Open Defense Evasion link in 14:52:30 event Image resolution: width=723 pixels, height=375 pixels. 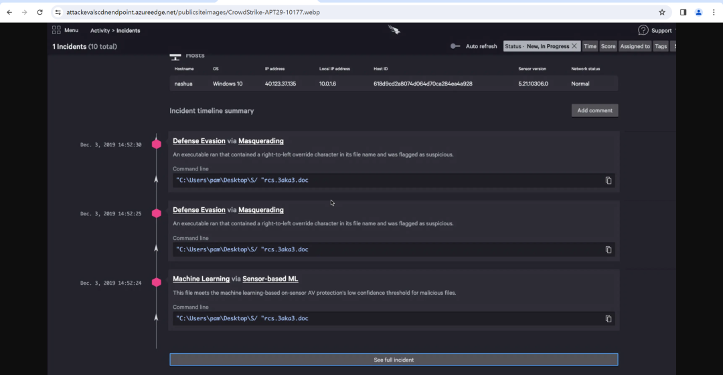click(x=199, y=141)
